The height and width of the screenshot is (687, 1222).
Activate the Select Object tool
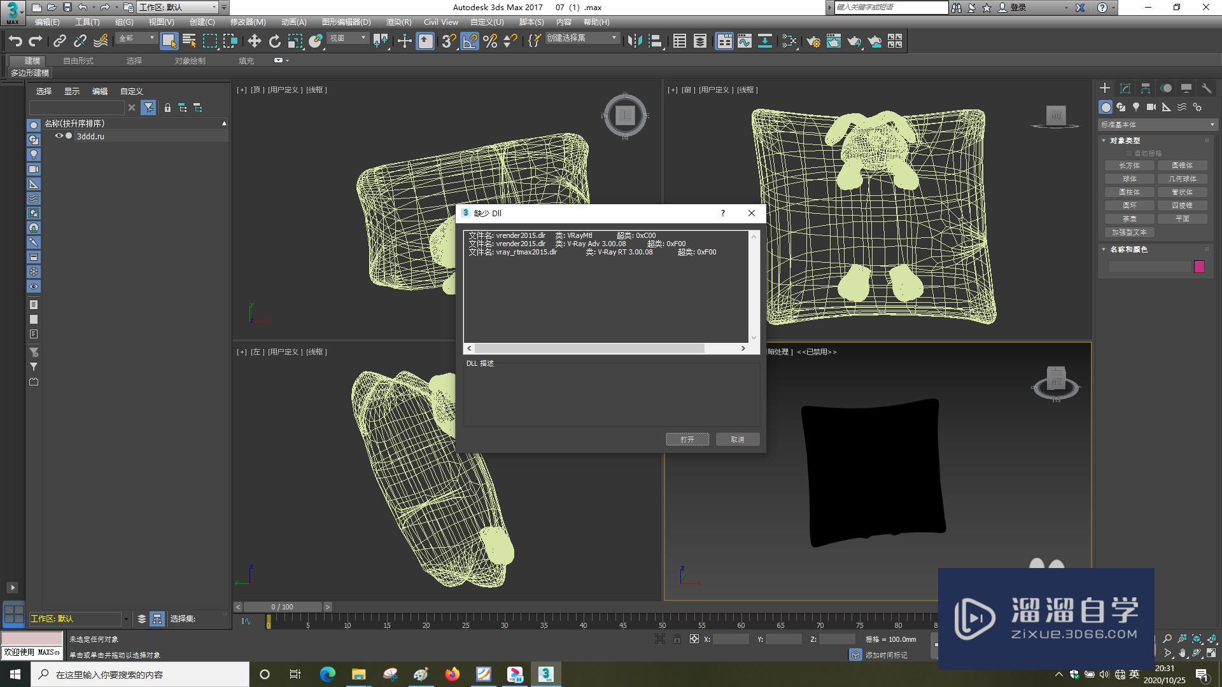[169, 41]
